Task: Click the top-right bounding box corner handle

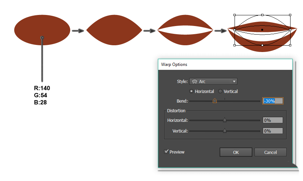Action: (x=290, y=15)
